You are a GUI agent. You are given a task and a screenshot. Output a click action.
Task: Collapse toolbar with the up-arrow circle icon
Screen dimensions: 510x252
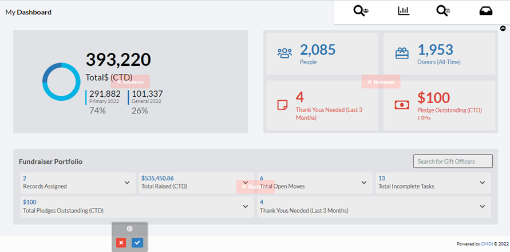click(503, 28)
